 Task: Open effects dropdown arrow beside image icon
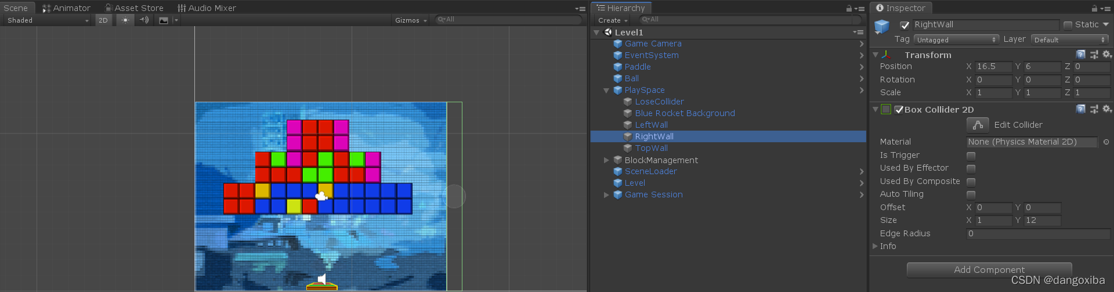tap(176, 20)
